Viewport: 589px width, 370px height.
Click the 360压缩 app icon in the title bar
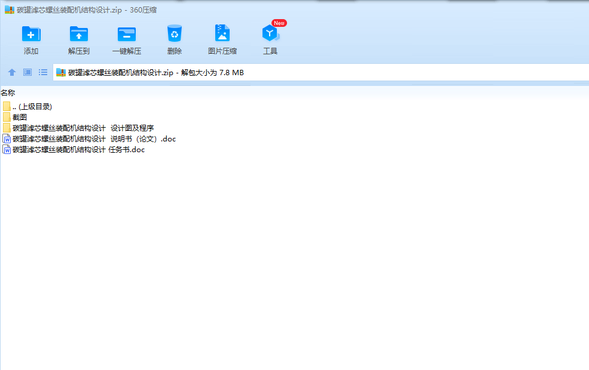click(x=10, y=10)
